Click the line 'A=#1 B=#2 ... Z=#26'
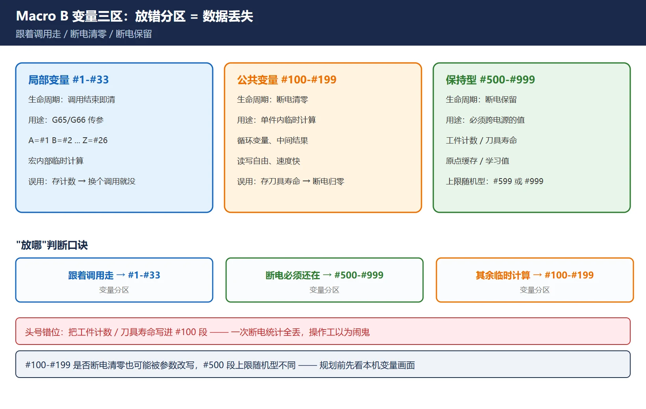Image resolution: width=646 pixels, height=409 pixels. 68,140
